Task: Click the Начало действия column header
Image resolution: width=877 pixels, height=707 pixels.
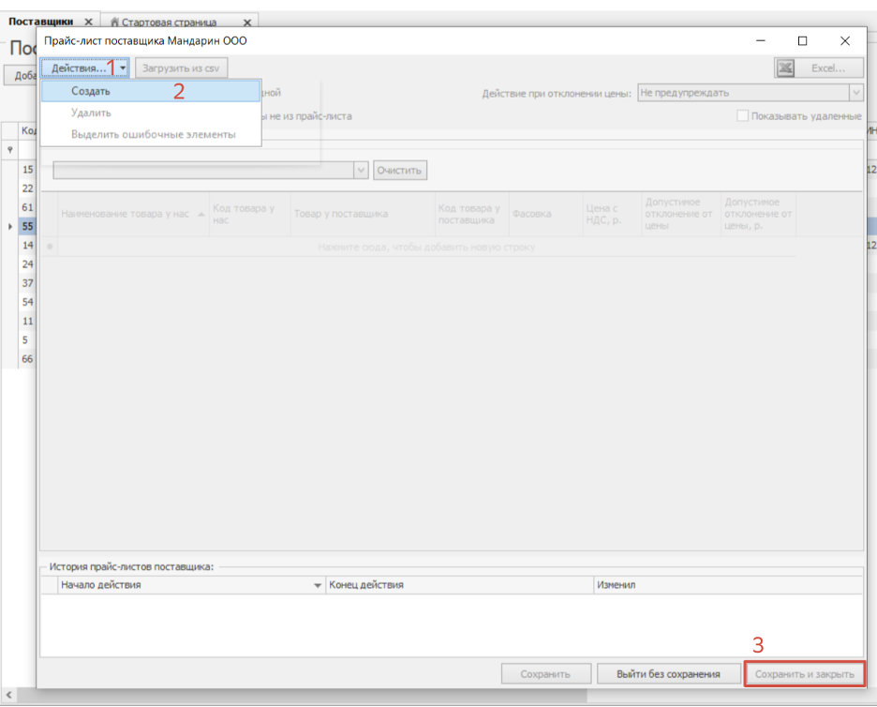Action: pos(191,585)
